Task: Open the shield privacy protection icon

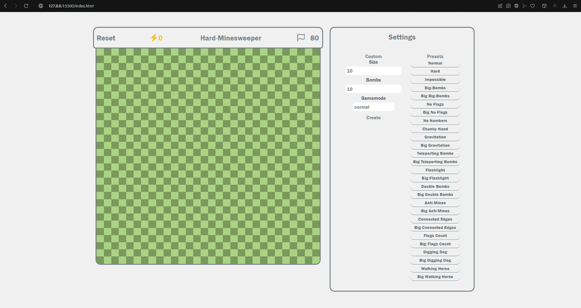Action: tap(516, 6)
